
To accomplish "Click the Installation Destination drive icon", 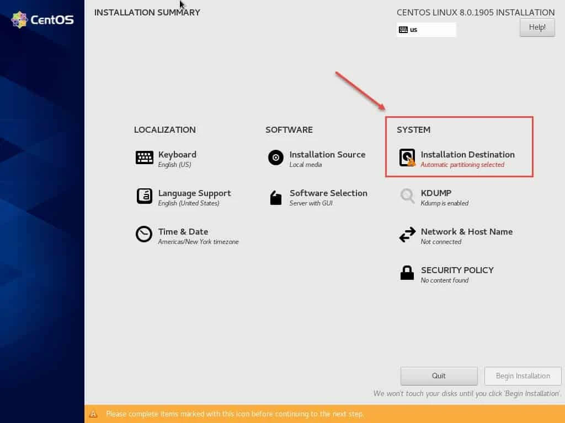I will 407,158.
